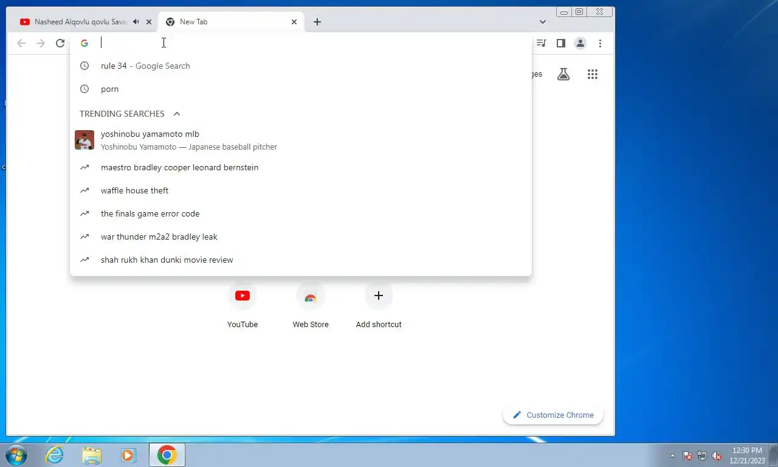This screenshot has width=778, height=467.
Task: Mute the YouTube tab audio indicator
Action: [x=136, y=22]
